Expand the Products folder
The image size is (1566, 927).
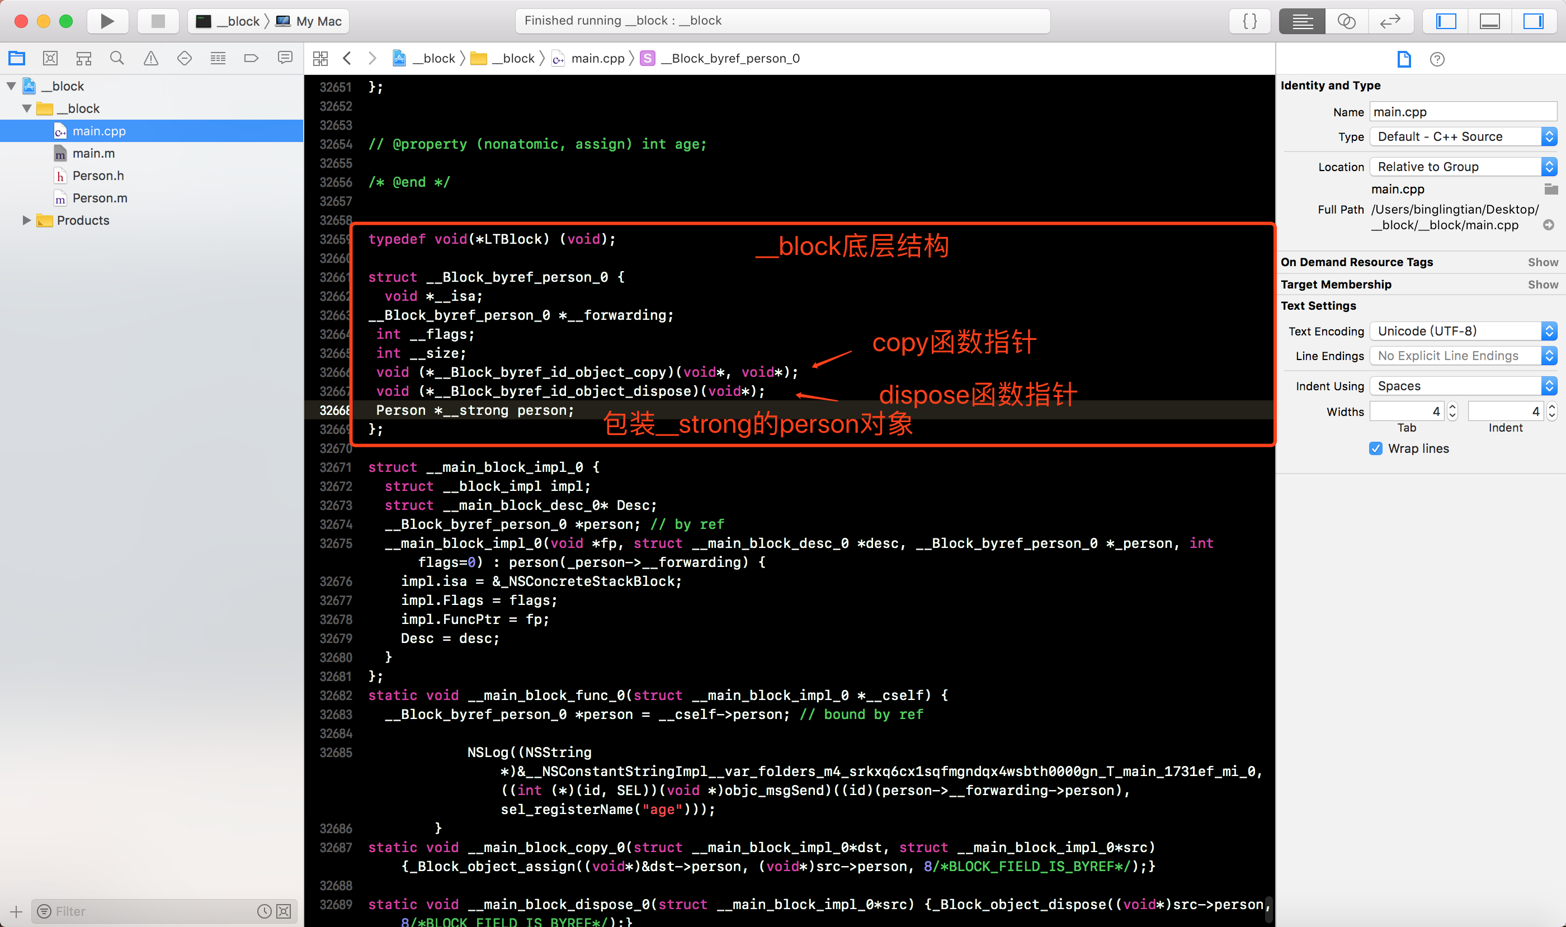click(26, 220)
